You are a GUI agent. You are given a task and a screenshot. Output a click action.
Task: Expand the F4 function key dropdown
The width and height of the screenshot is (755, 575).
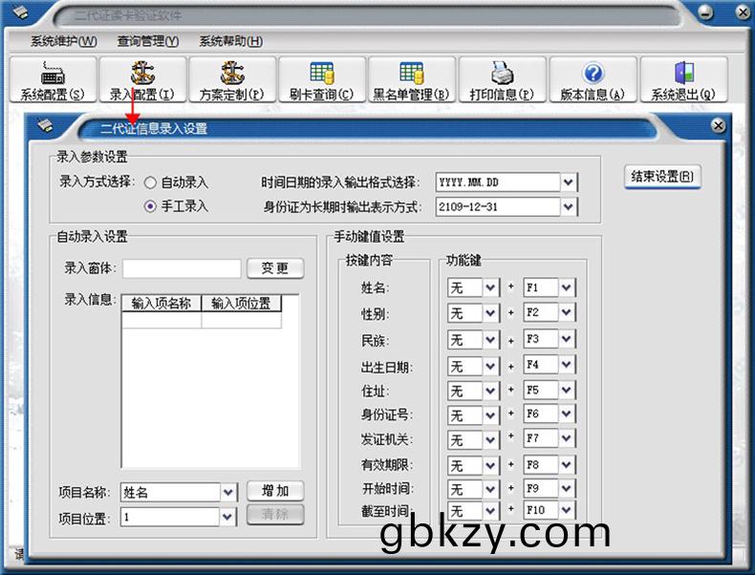[x=566, y=365]
